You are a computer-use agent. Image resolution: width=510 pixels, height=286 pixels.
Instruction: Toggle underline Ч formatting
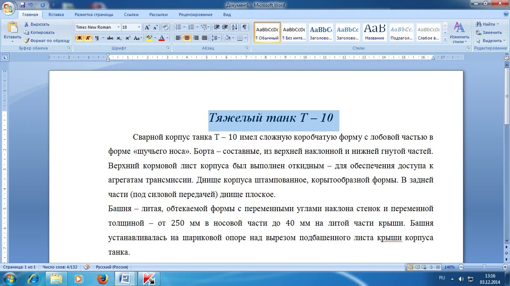(x=97, y=38)
